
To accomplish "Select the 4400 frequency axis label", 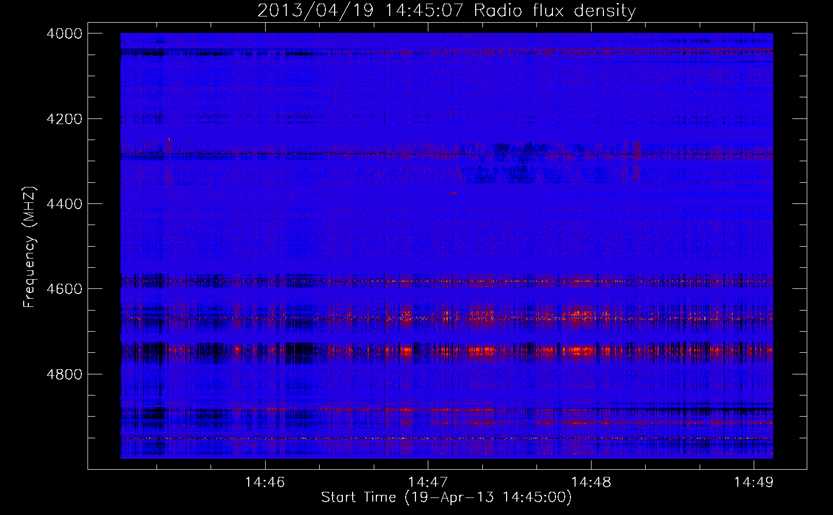I will coord(64,204).
